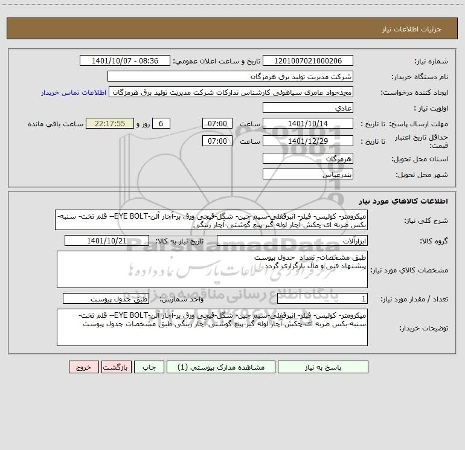Click the remaining time counter 22:17:55
Image resolution: width=465 pixels, height=450 pixels.
(110, 123)
